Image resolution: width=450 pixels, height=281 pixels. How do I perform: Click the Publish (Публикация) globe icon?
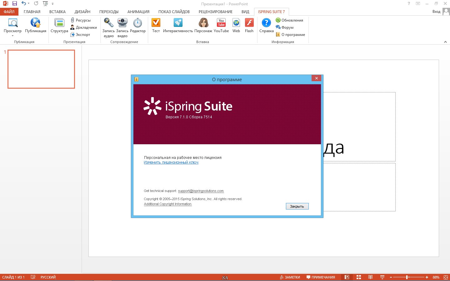pyautogui.click(x=35, y=23)
